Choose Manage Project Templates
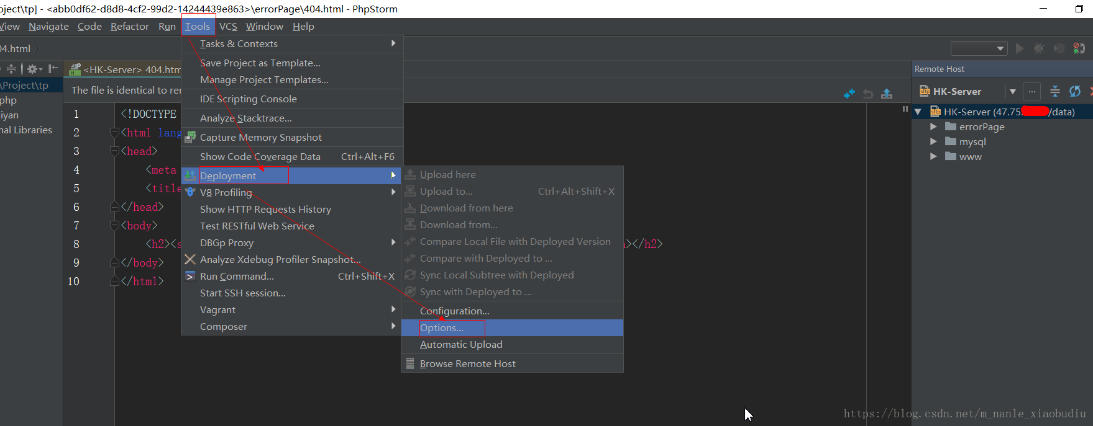The image size is (1093, 426). coord(292,79)
